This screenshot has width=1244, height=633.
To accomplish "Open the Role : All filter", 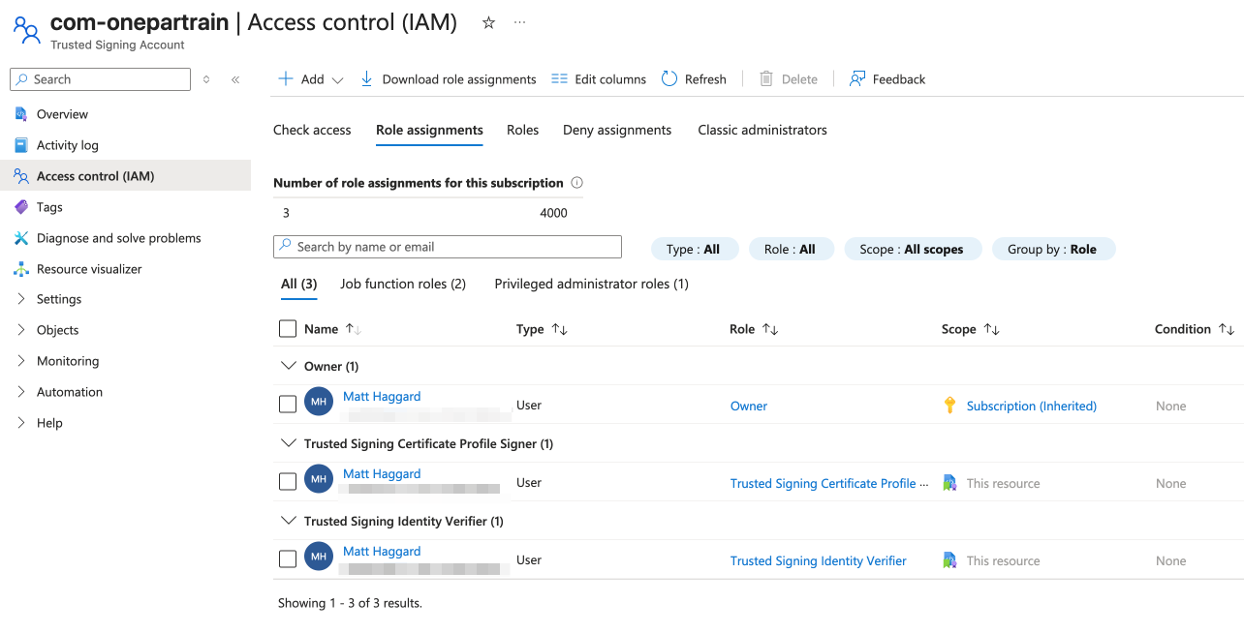I will [790, 249].
